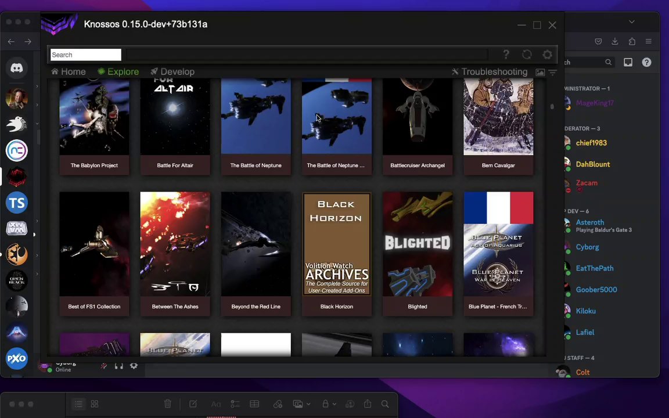The height and width of the screenshot is (418, 669).
Task: Click the Knossos refresh mod list icon
Action: (x=527, y=54)
